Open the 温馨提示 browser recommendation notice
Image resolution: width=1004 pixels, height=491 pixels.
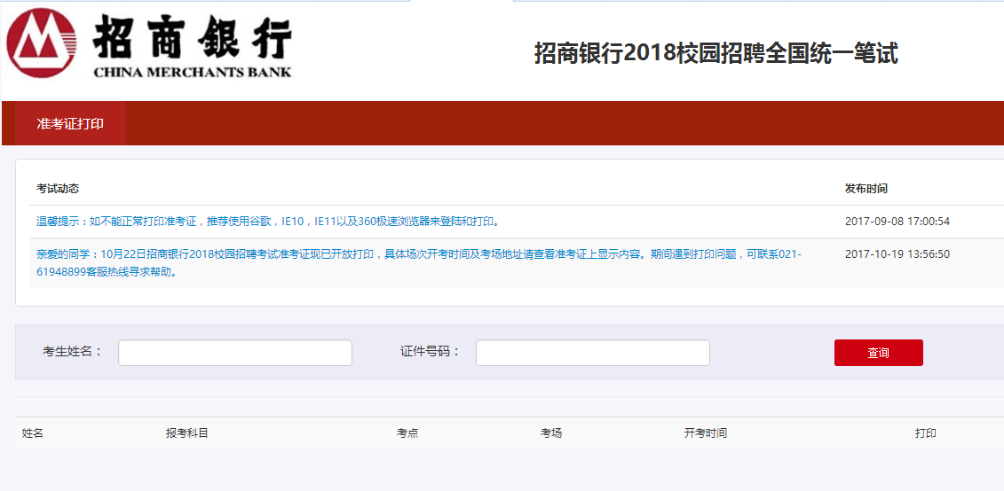[268, 222]
